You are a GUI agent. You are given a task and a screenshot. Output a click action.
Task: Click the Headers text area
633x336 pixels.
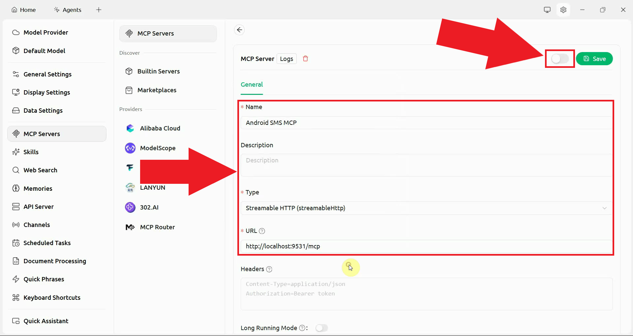tap(427, 294)
